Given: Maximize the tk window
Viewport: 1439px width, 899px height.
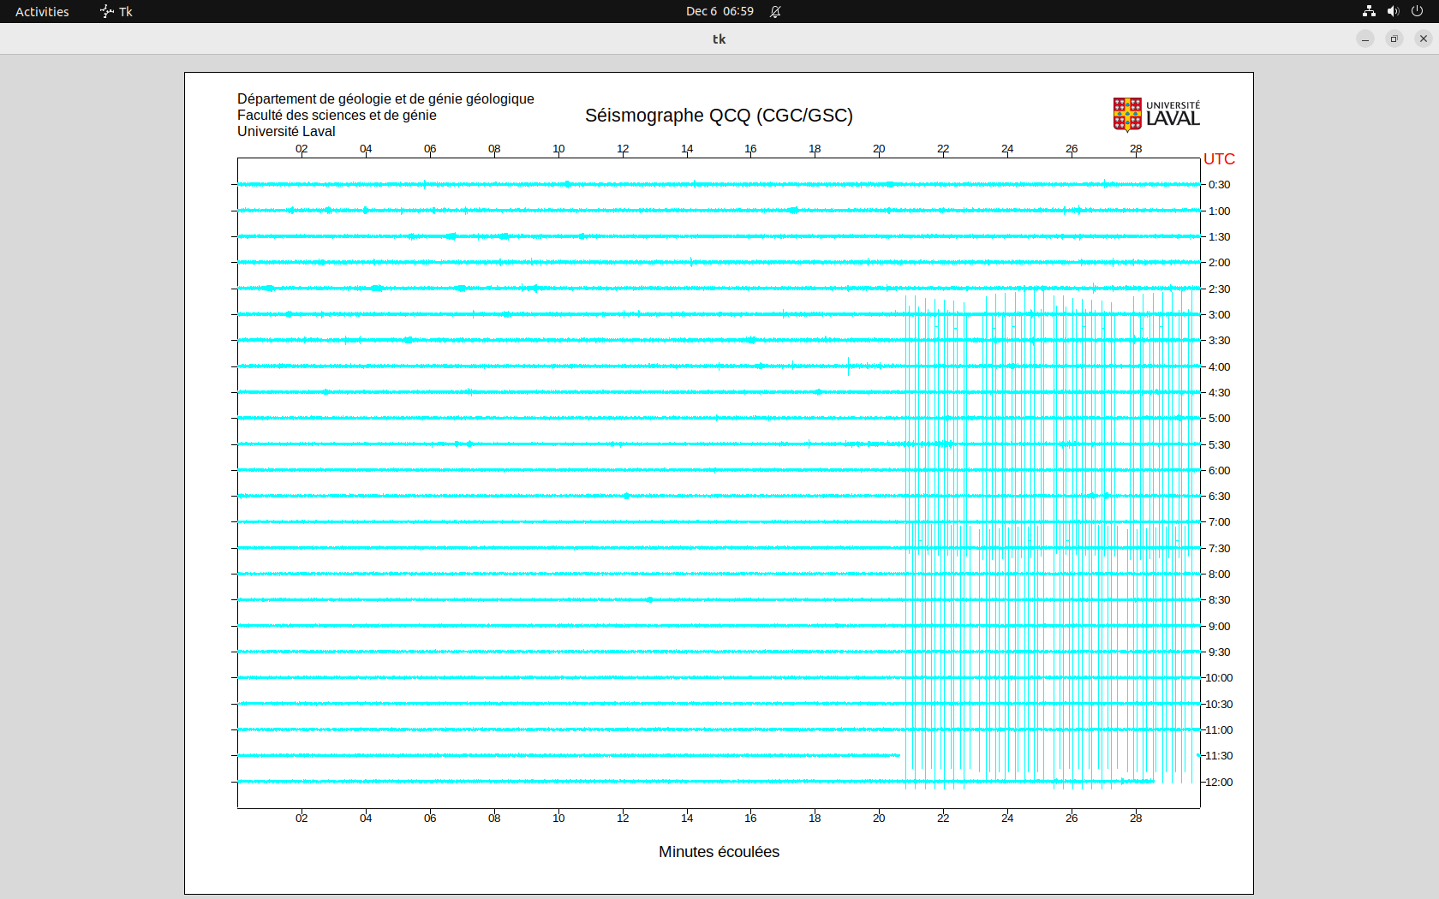Looking at the screenshot, I should tap(1394, 39).
